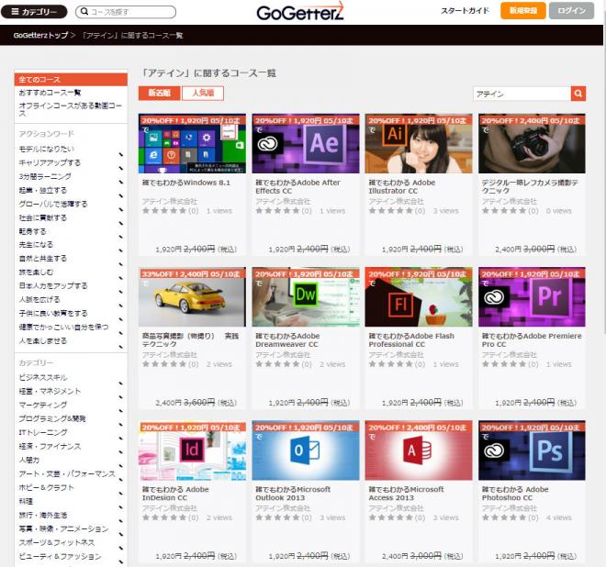Screen dimensions: 606x567
Task: Select 子供に良い教育をする action word
Action: coord(53,313)
